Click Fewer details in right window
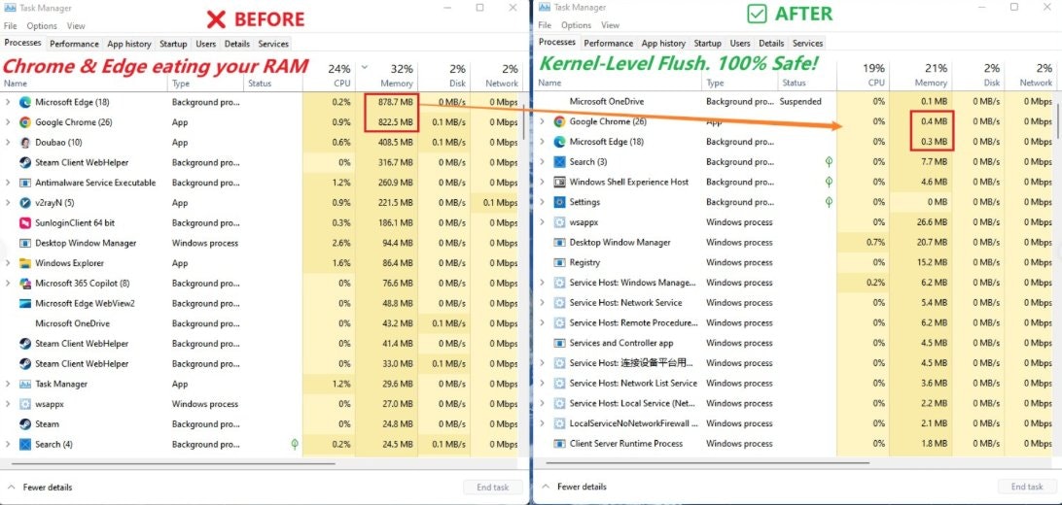 coord(575,487)
